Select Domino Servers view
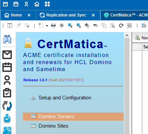This screenshot has height=134, width=148. pos(73,117)
